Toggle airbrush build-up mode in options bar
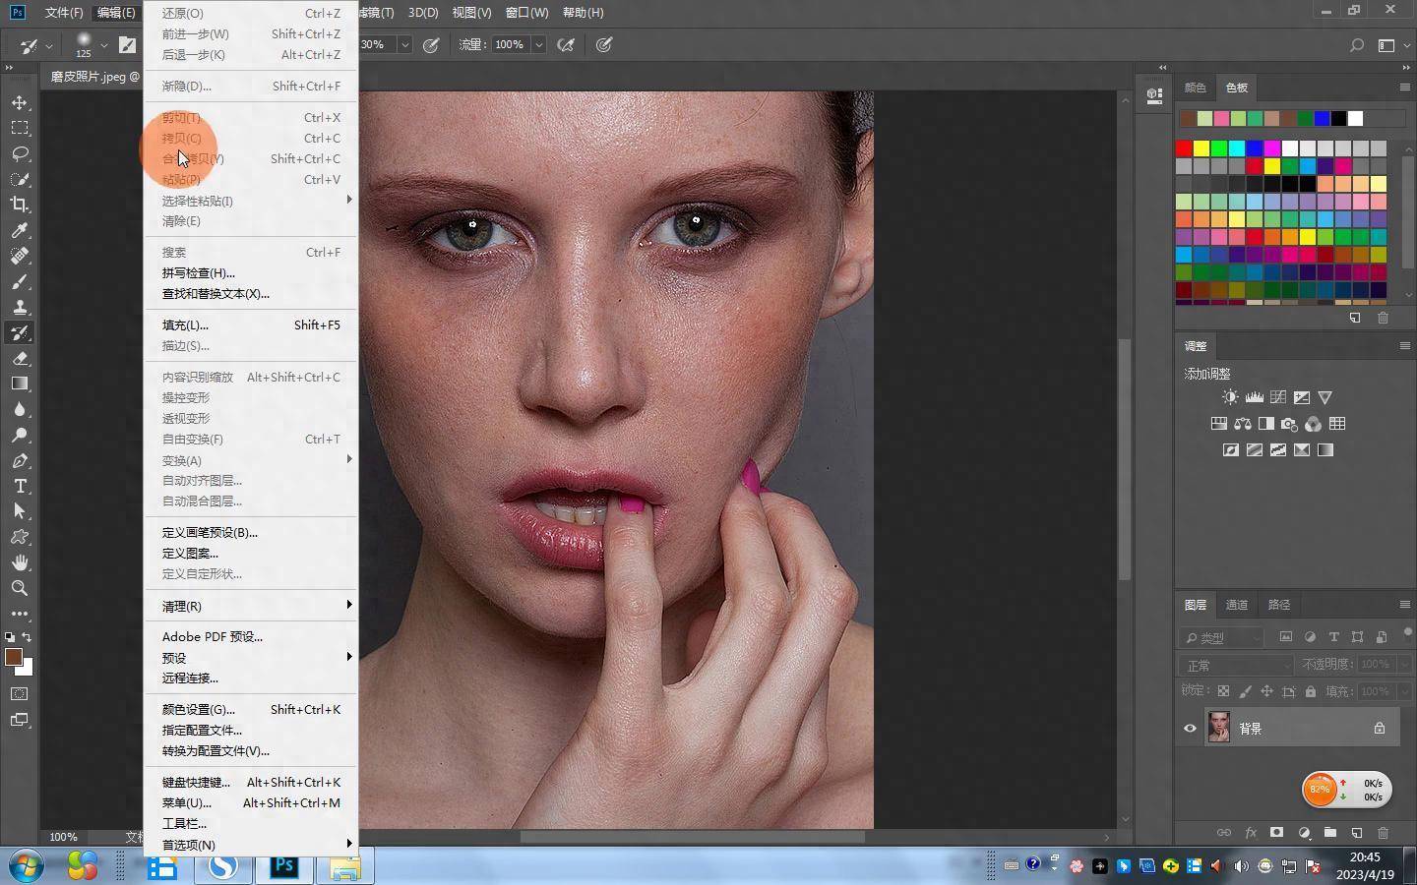 pyautogui.click(x=566, y=44)
